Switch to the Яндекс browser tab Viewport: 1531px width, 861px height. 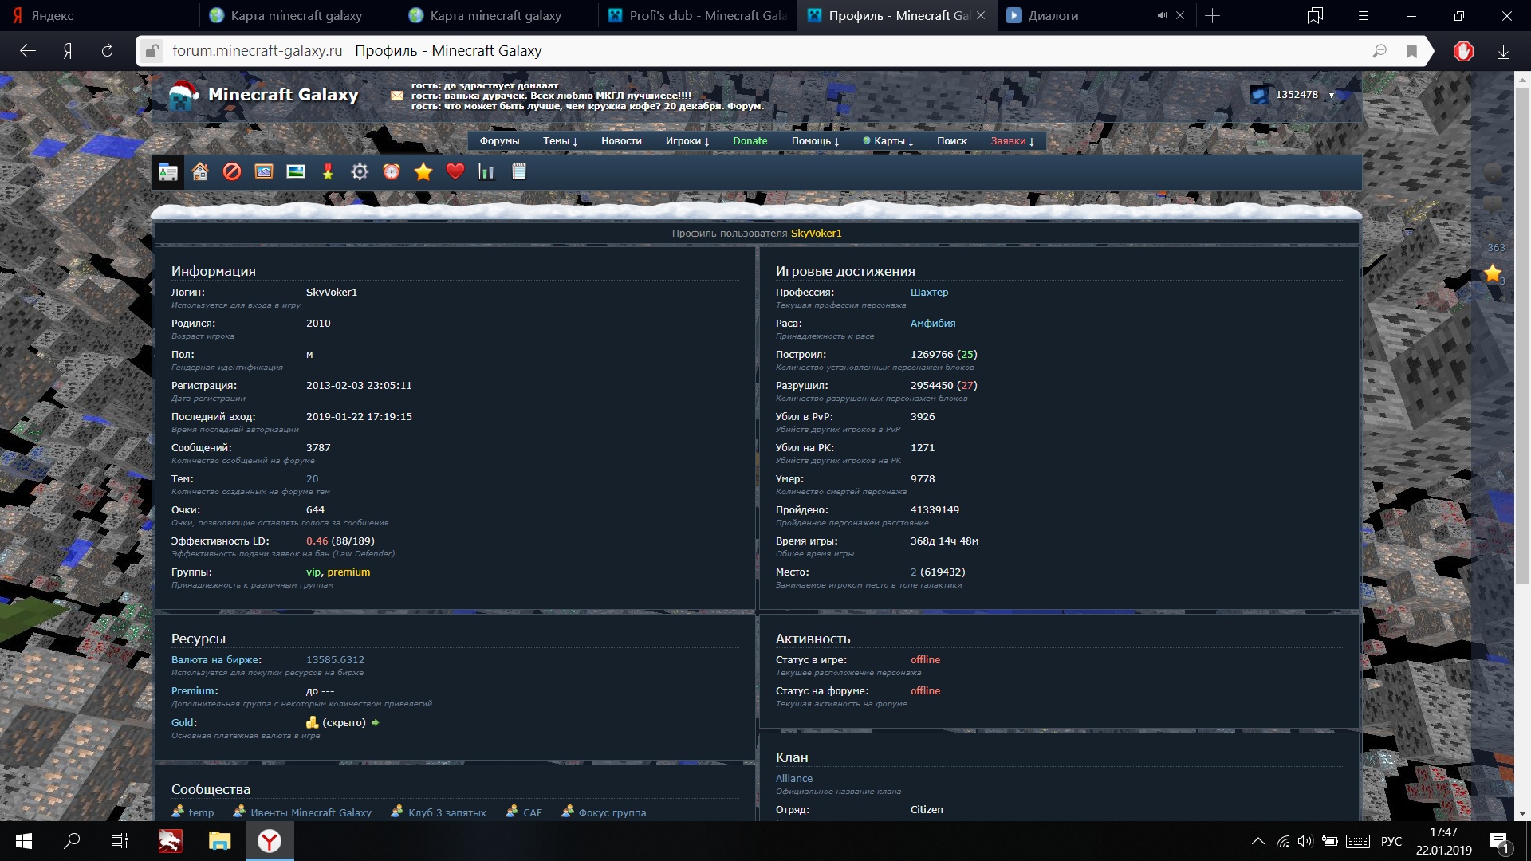pos(100,16)
